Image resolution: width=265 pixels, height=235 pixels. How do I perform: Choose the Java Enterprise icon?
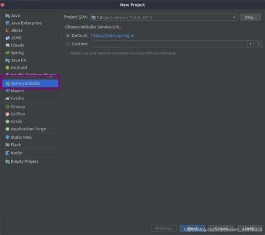pyautogui.click(x=7, y=23)
